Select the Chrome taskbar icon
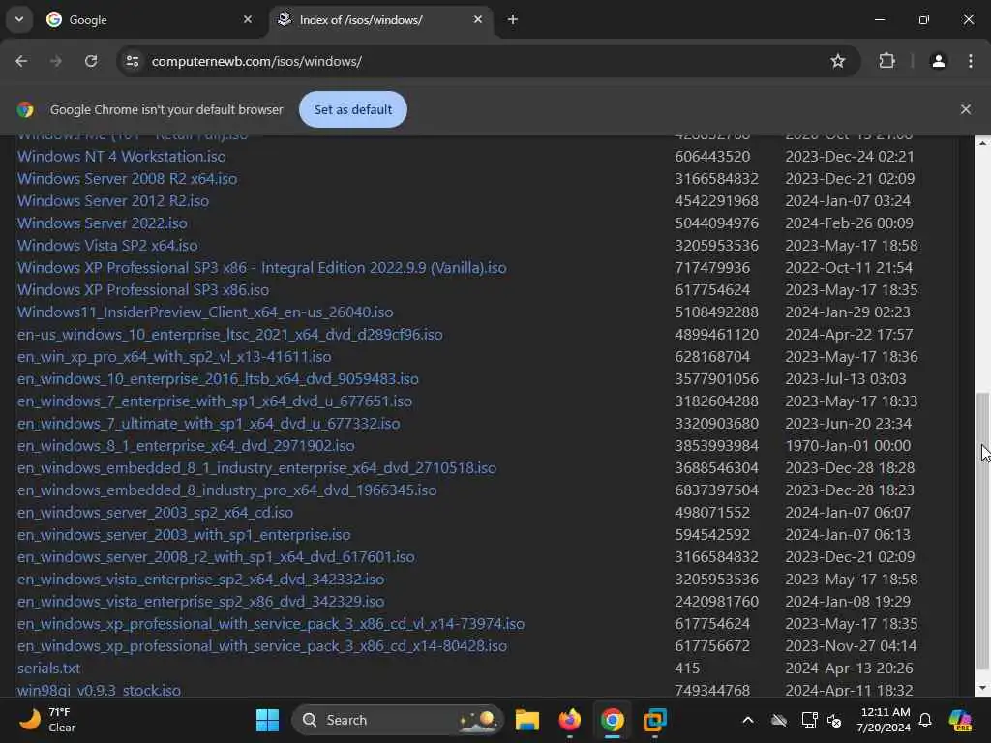Viewport: 991px width, 743px height. (x=612, y=720)
